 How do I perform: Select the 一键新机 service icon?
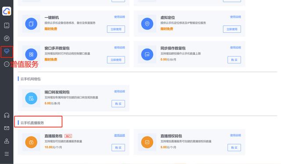click(x=31, y=24)
